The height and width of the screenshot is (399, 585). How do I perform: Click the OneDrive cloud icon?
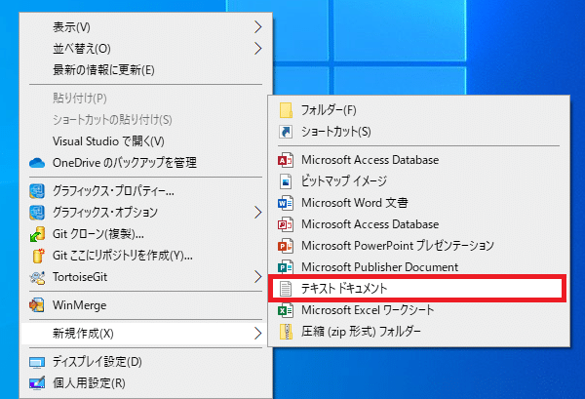(37, 163)
